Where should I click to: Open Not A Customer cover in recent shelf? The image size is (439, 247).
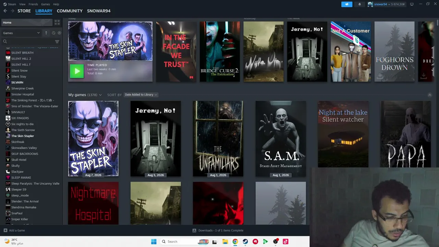351,52
